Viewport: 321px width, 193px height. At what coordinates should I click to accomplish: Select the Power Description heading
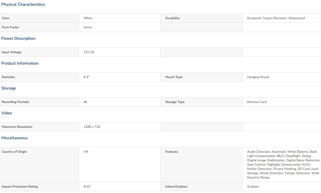coord(18,38)
